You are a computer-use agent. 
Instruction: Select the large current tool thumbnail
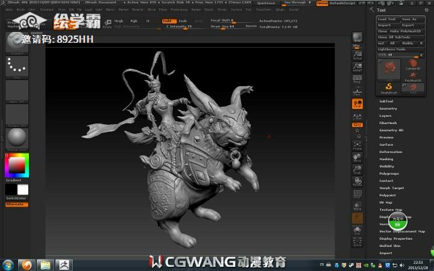[389, 70]
